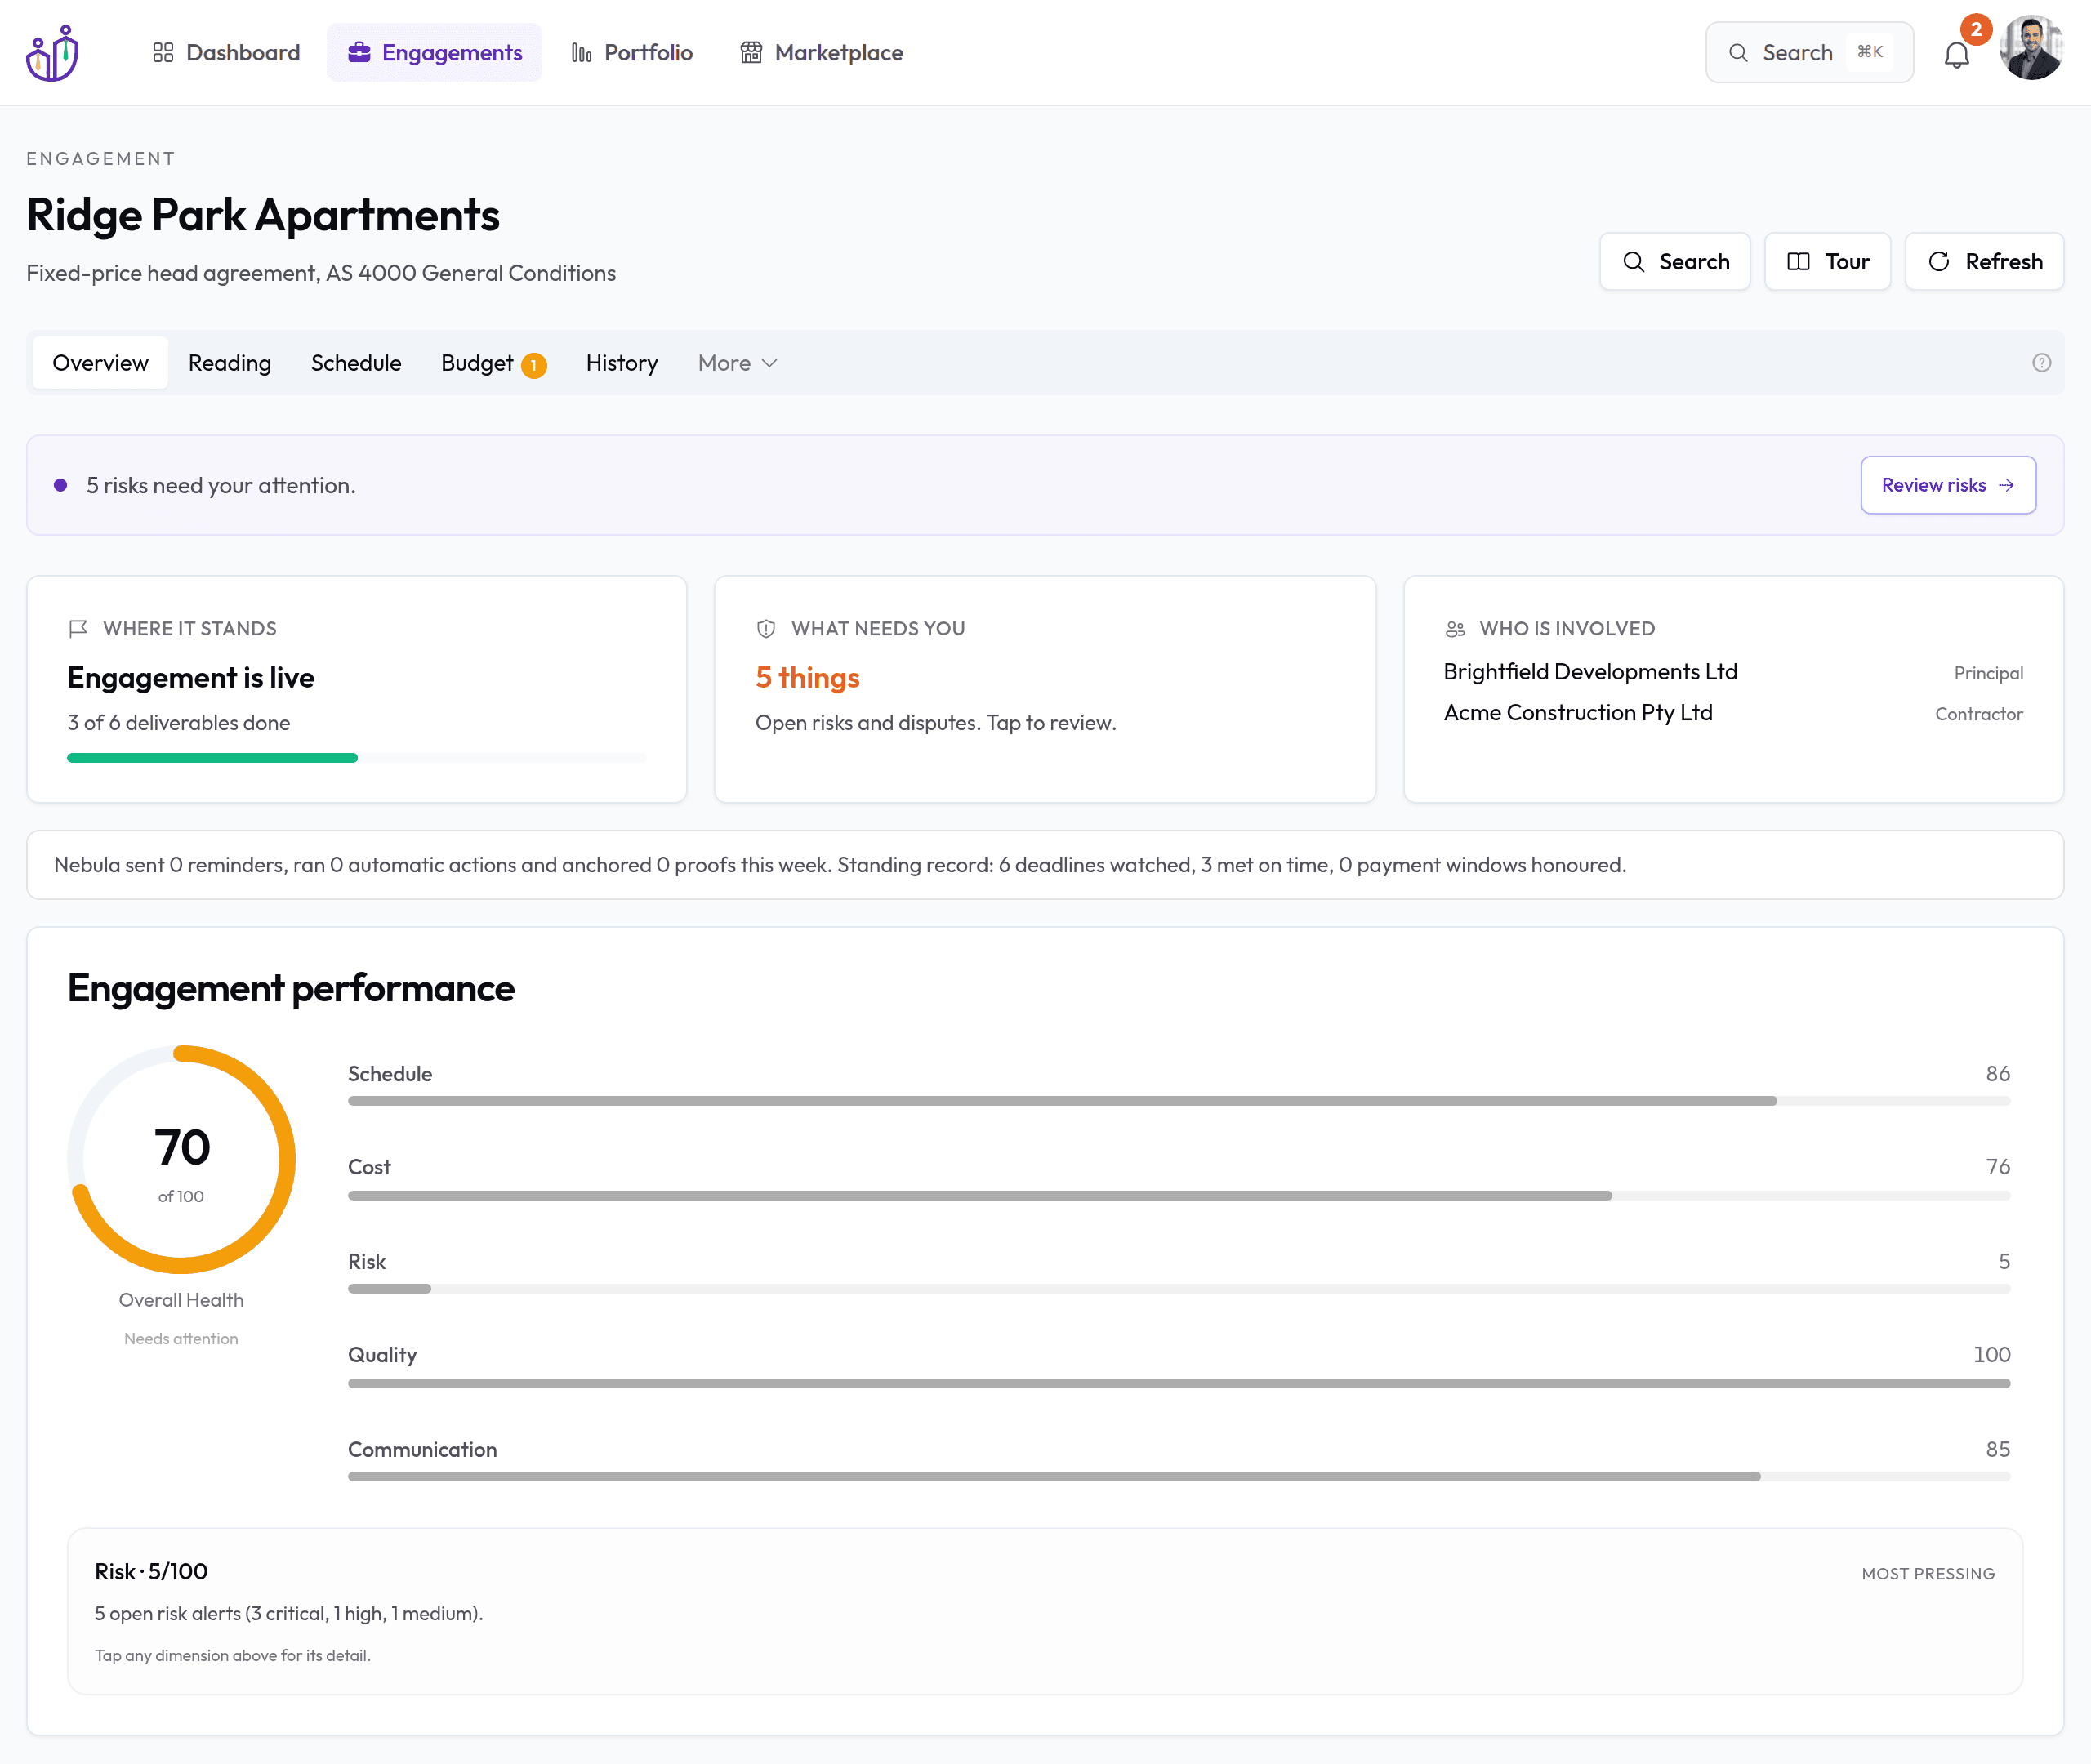2091x1764 pixels.
Task: Click the 'Risk · 5/100' detail heading
Action: [151, 1571]
